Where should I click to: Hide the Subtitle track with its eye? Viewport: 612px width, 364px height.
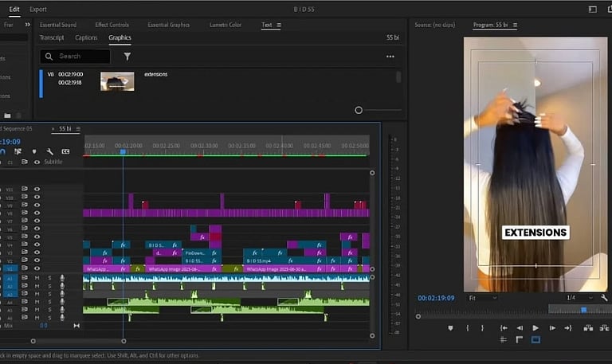coord(37,162)
